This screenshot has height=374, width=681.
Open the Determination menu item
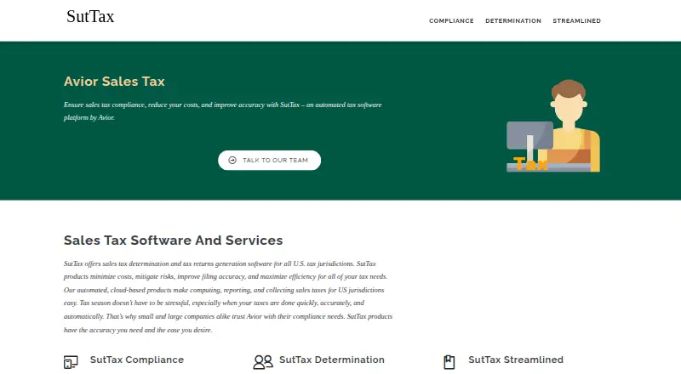[513, 21]
